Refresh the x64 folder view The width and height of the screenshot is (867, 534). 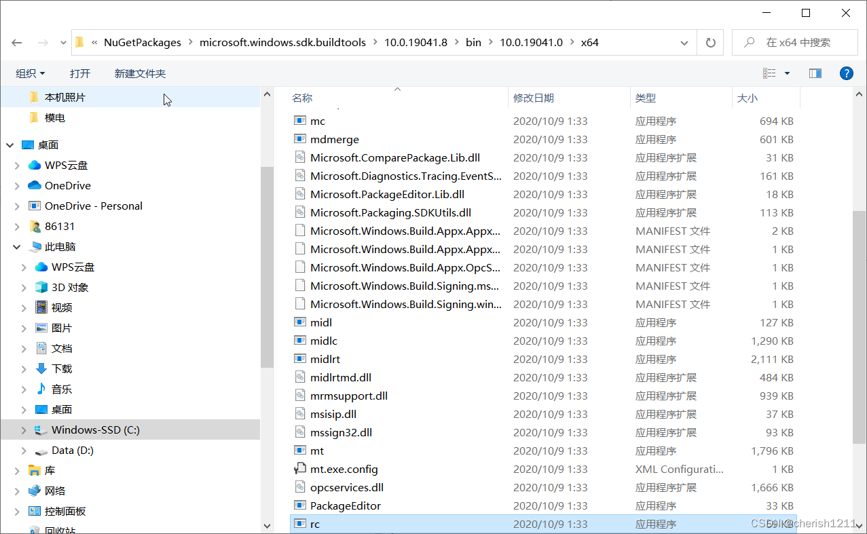711,42
